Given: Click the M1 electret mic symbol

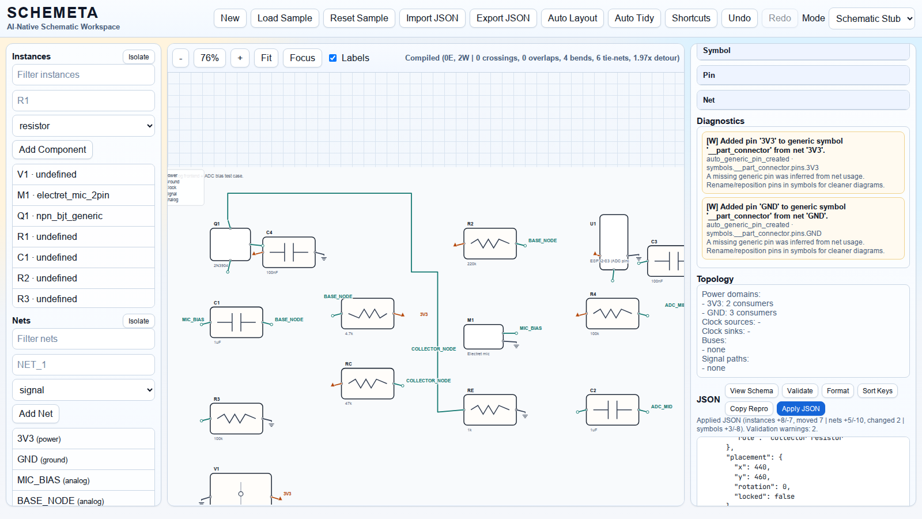Looking at the screenshot, I should [x=483, y=337].
